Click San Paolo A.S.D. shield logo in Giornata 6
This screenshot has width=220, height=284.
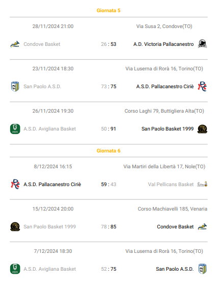click(x=202, y=269)
